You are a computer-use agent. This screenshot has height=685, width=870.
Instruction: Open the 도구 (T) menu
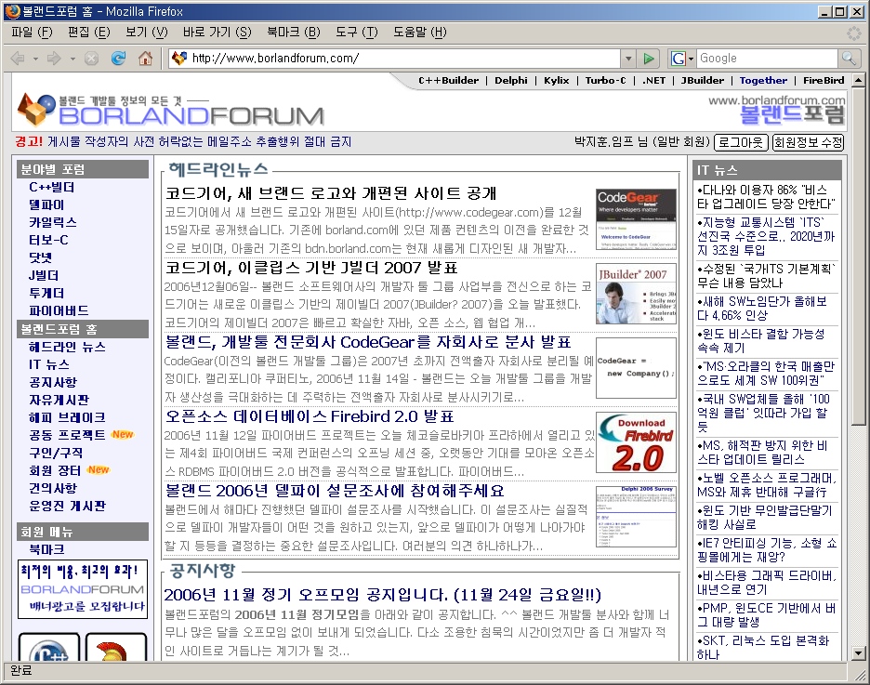click(x=356, y=32)
